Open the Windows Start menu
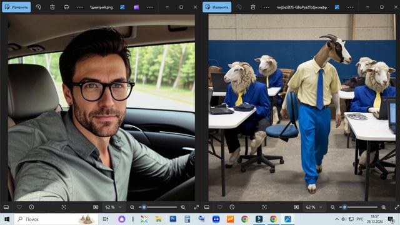Image resolution: width=400 pixels, height=225 pixels. [x=7, y=219]
